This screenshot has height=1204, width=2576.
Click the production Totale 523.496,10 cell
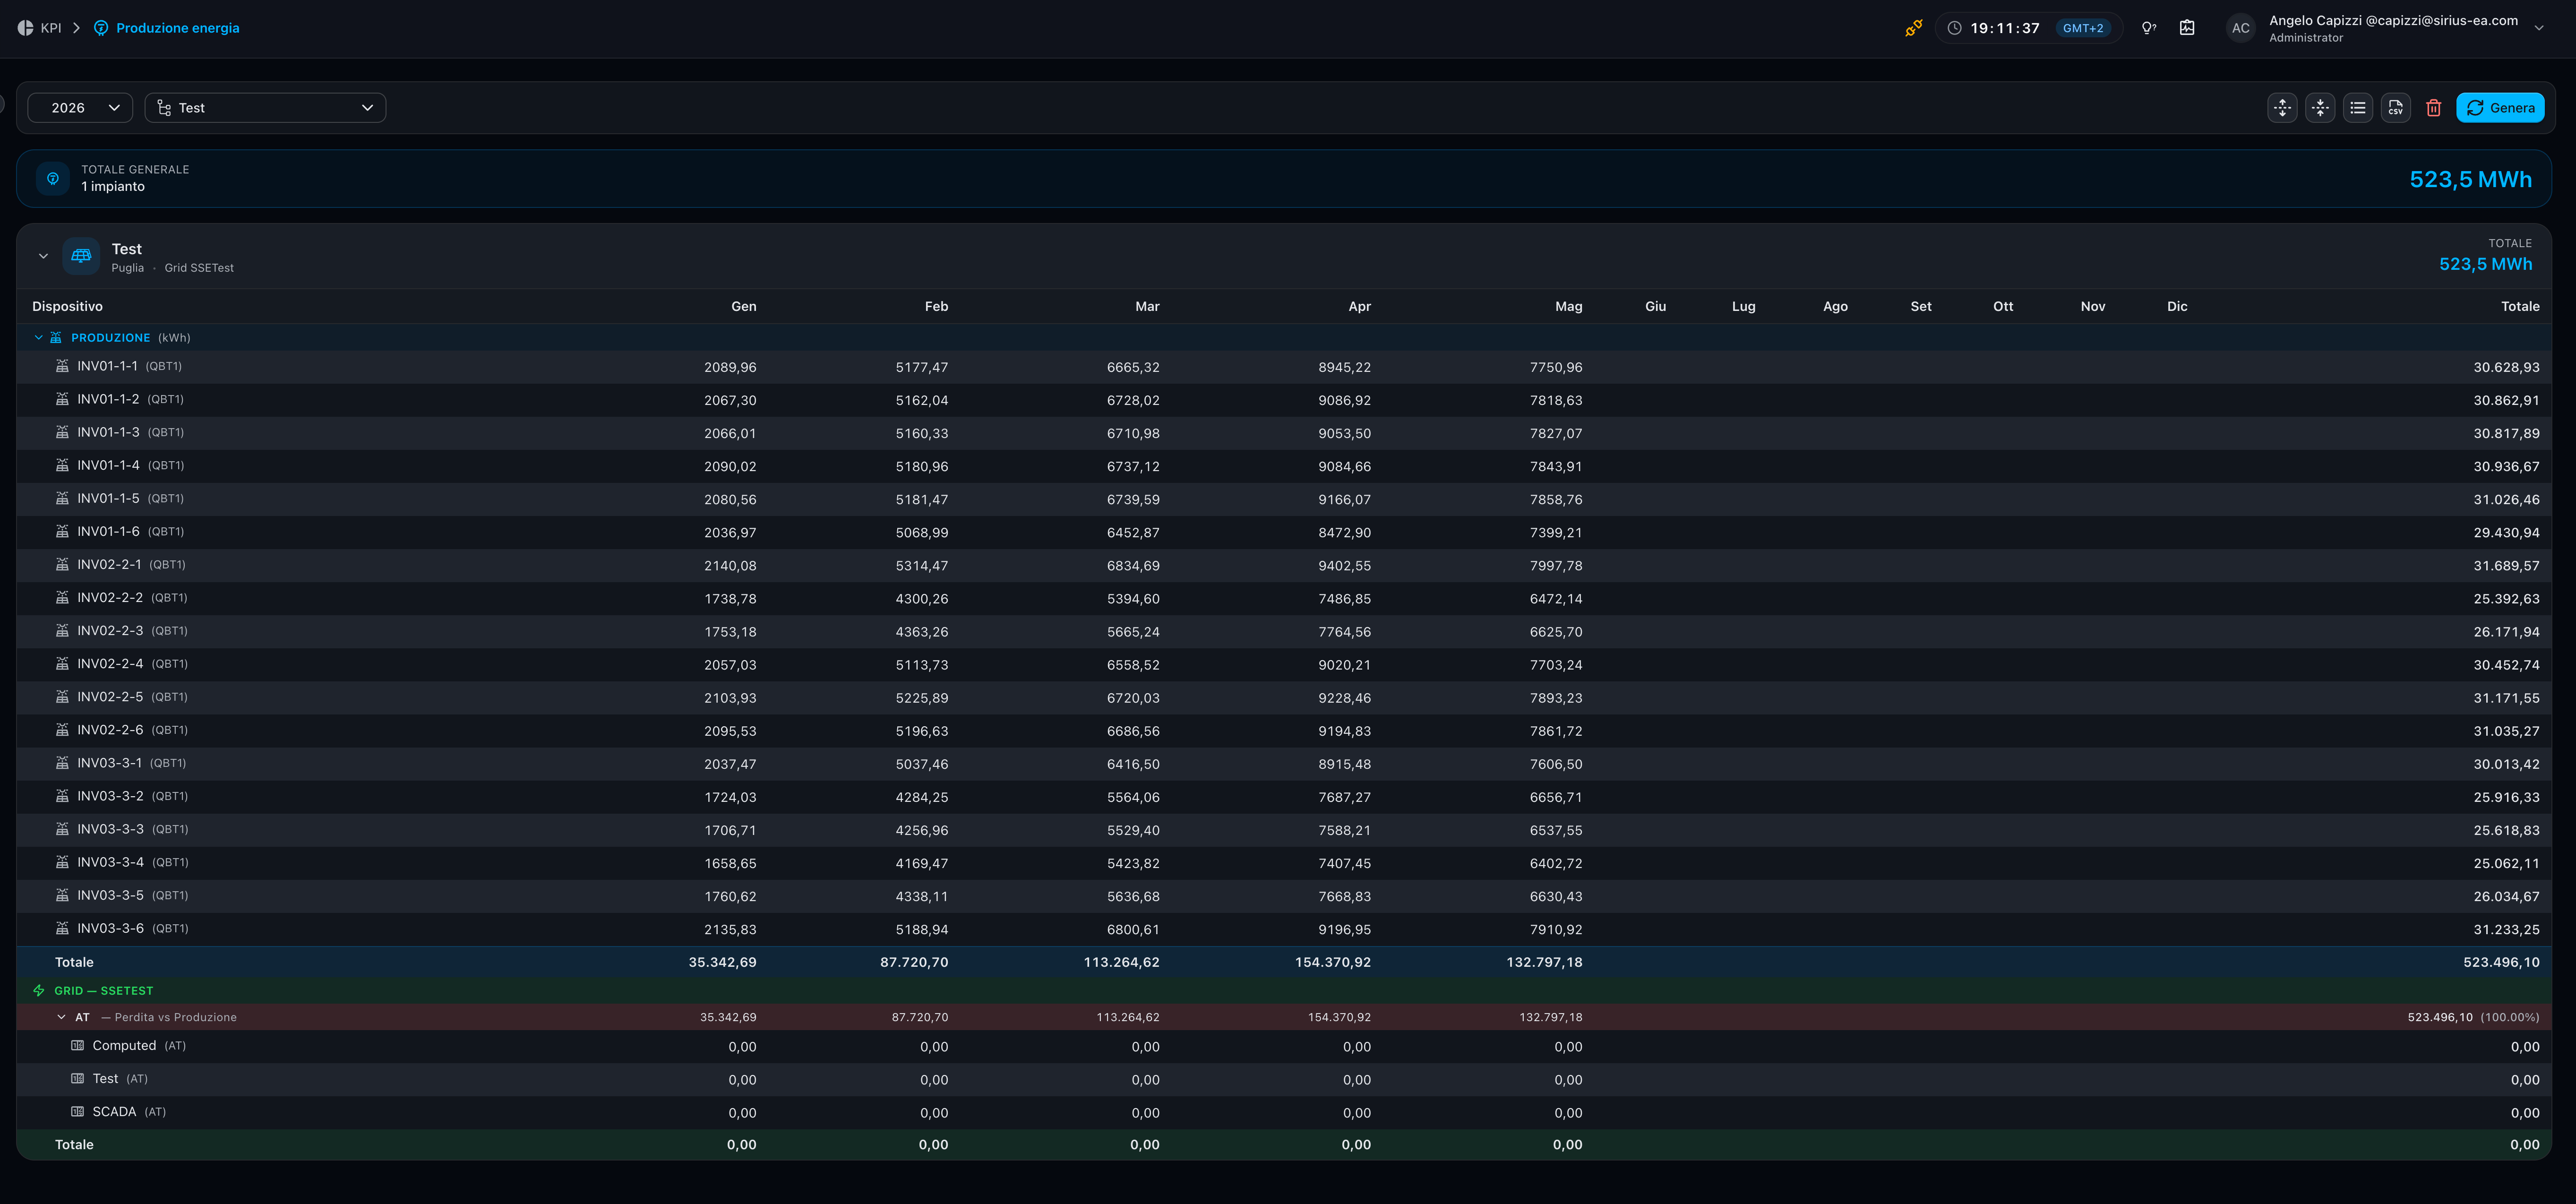point(2501,962)
